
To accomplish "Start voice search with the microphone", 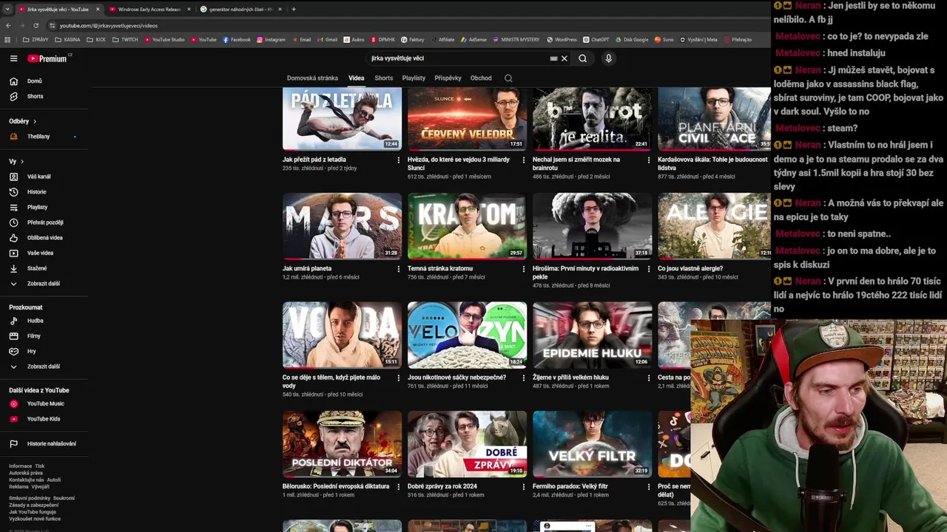I will pyautogui.click(x=608, y=58).
